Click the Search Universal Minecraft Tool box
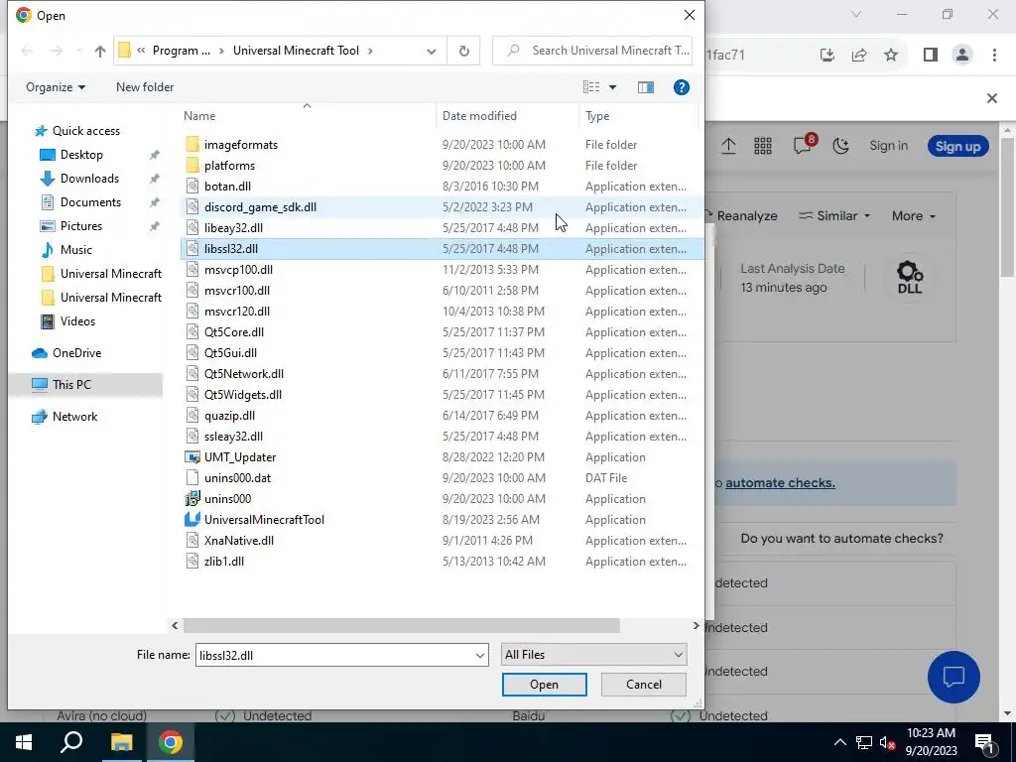This screenshot has height=762, width=1016. click(x=592, y=51)
